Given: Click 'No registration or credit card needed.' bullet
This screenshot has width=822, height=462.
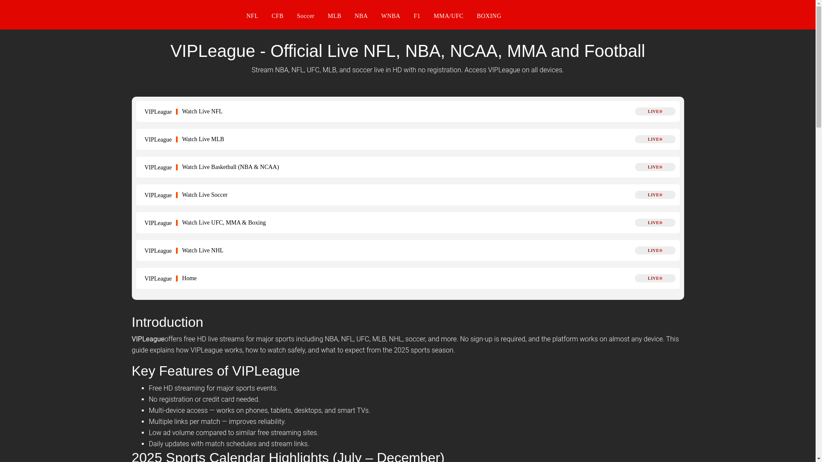Looking at the screenshot, I should point(204,400).
